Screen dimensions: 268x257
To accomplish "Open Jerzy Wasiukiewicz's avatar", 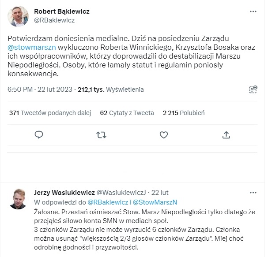I will tap(18, 200).
